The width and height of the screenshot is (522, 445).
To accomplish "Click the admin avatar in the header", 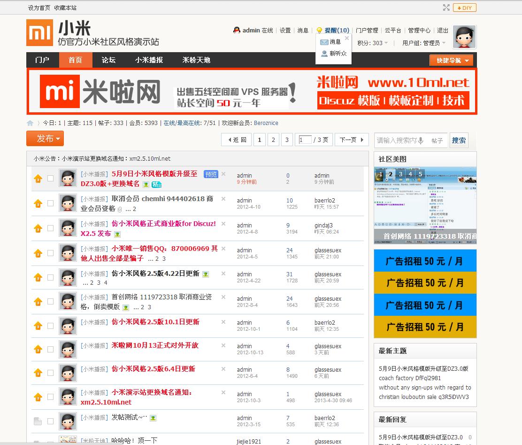I will point(465,37).
